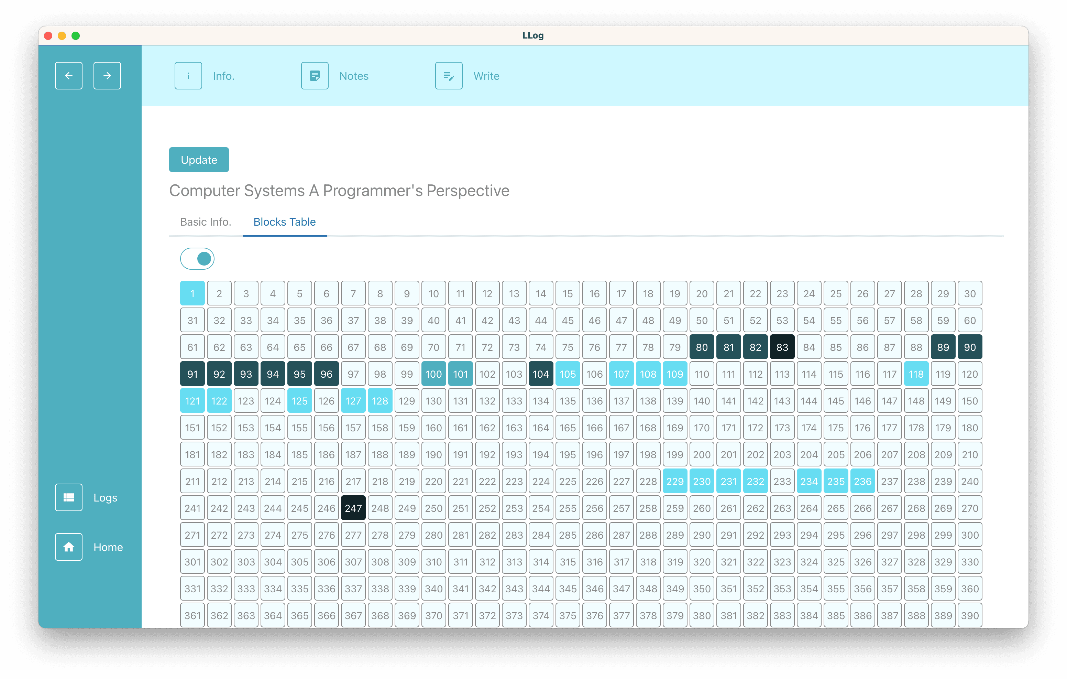
Task: Click the back navigation arrow
Action: click(69, 75)
